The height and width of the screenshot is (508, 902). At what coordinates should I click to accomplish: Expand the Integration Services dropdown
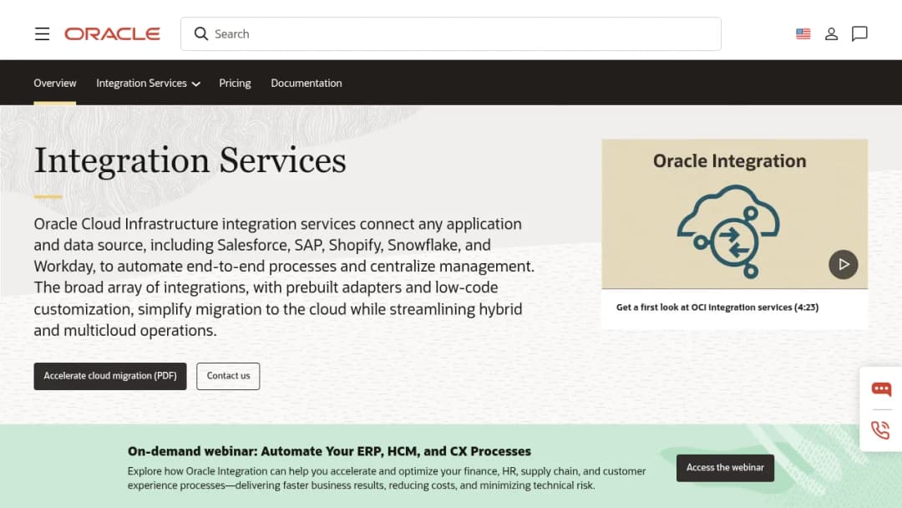(148, 84)
